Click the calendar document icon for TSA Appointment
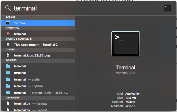177x112 pixels. click(x=8, y=45)
